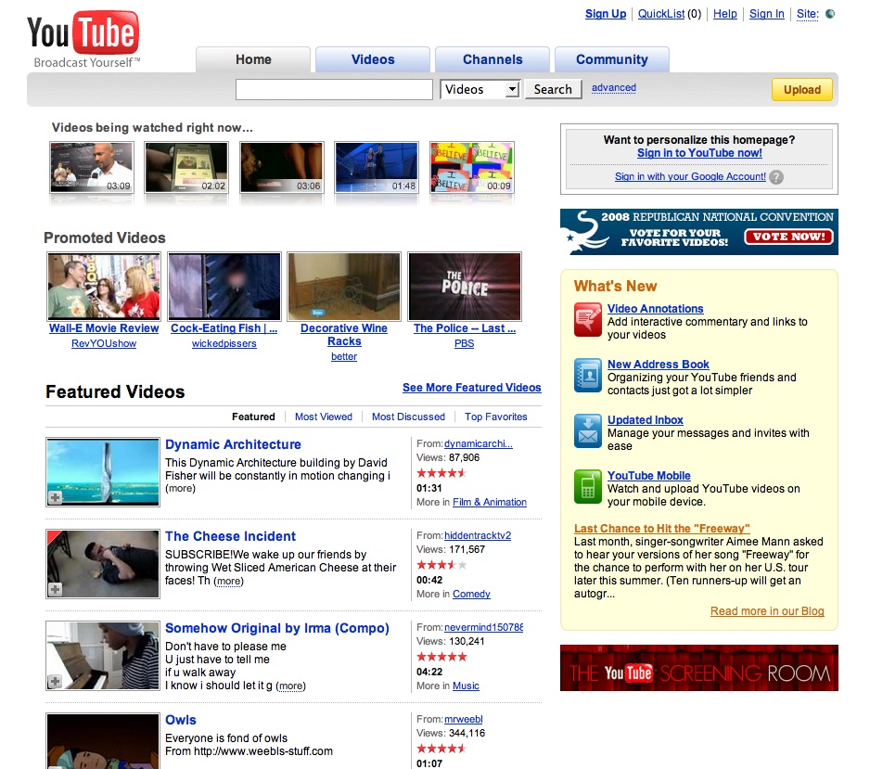
Task: Open the Video Annotations link
Action: pyautogui.click(x=656, y=309)
